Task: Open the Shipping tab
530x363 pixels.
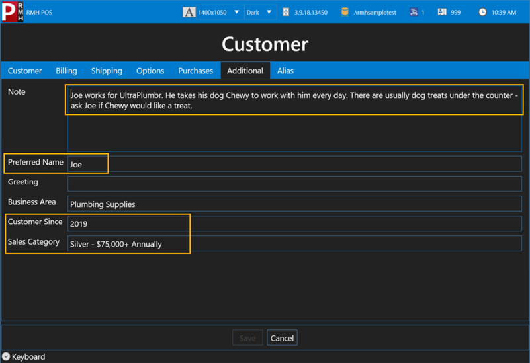Action: 107,71
